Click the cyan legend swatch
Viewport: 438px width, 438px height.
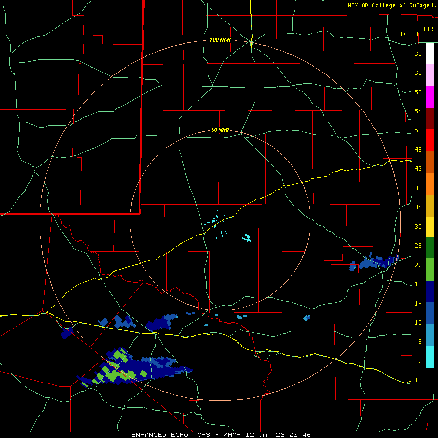point(430,357)
